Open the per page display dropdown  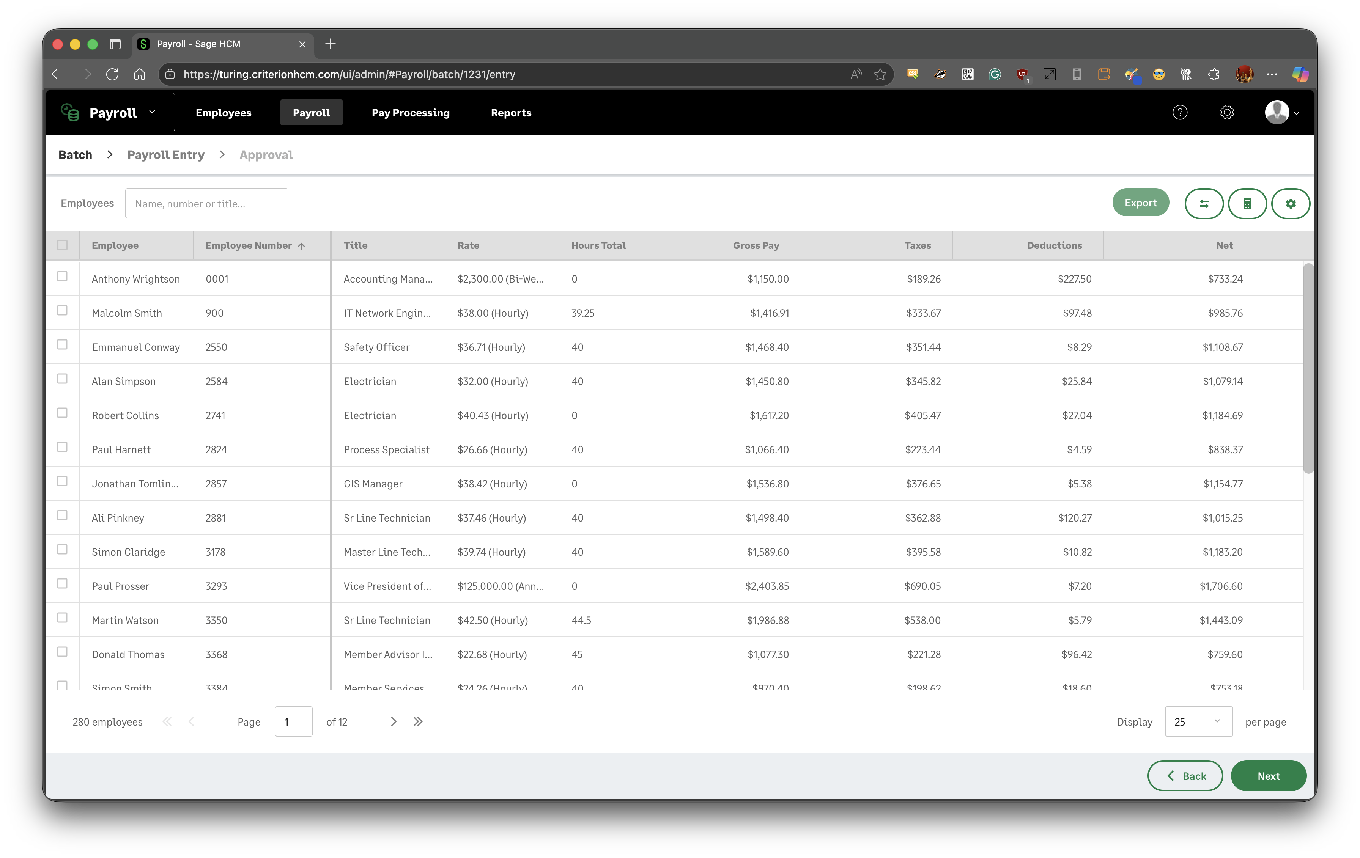coord(1198,721)
